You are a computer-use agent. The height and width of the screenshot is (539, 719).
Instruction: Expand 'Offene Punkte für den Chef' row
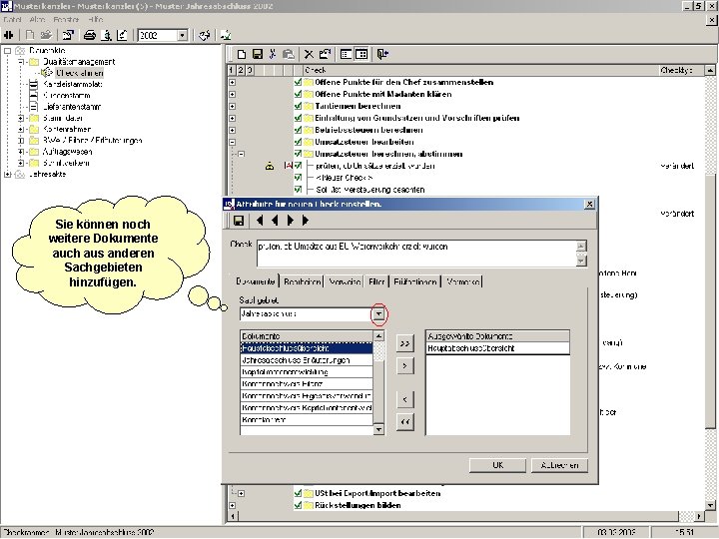[x=233, y=83]
